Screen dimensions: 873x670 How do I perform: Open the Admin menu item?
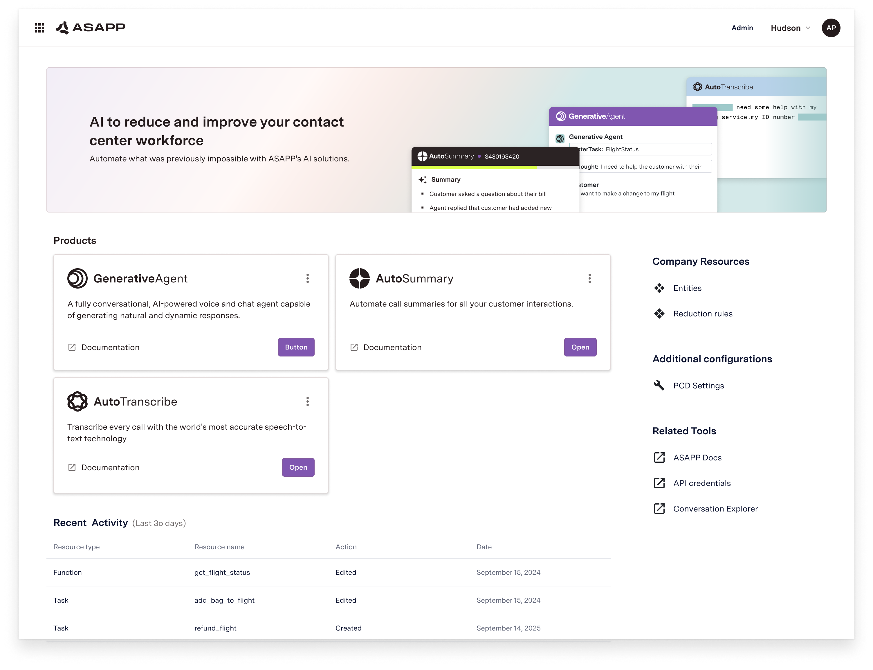coord(742,28)
